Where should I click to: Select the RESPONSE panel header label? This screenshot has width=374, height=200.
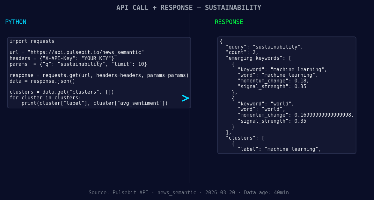coord(229,22)
